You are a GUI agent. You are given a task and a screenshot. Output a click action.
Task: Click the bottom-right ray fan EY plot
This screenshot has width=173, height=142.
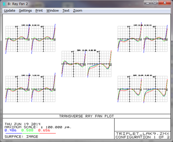click(x=129, y=89)
